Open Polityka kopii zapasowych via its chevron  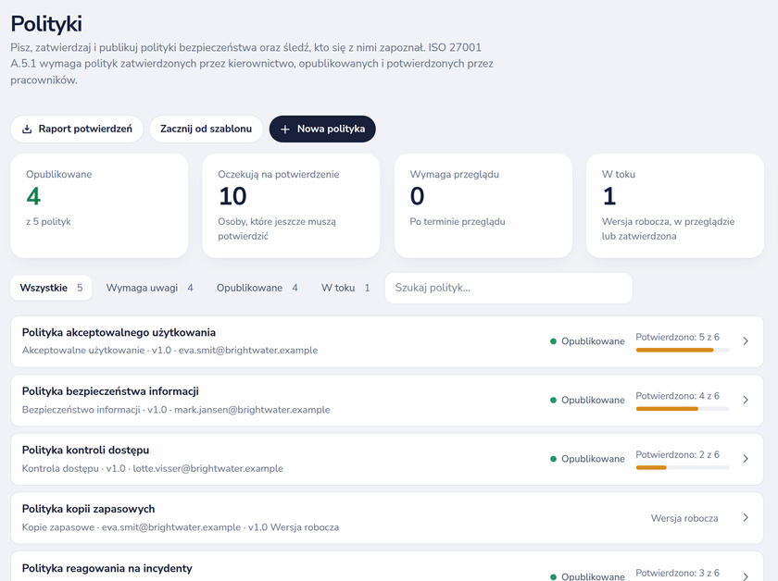(746, 517)
